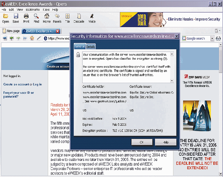Click the Save floppy disk icon
This screenshot has height=177, width=223.
pyautogui.click(x=16, y=16)
